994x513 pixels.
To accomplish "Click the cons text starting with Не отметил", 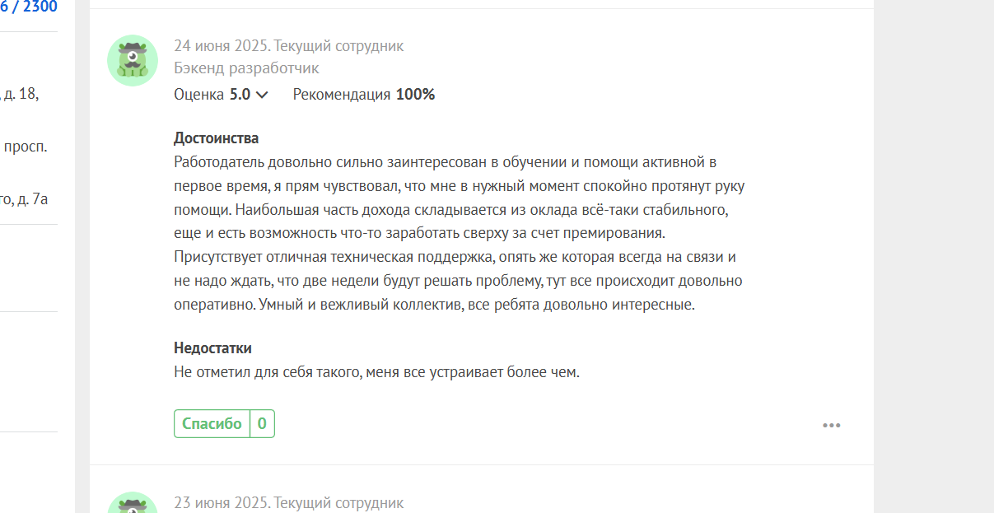I will click(377, 372).
